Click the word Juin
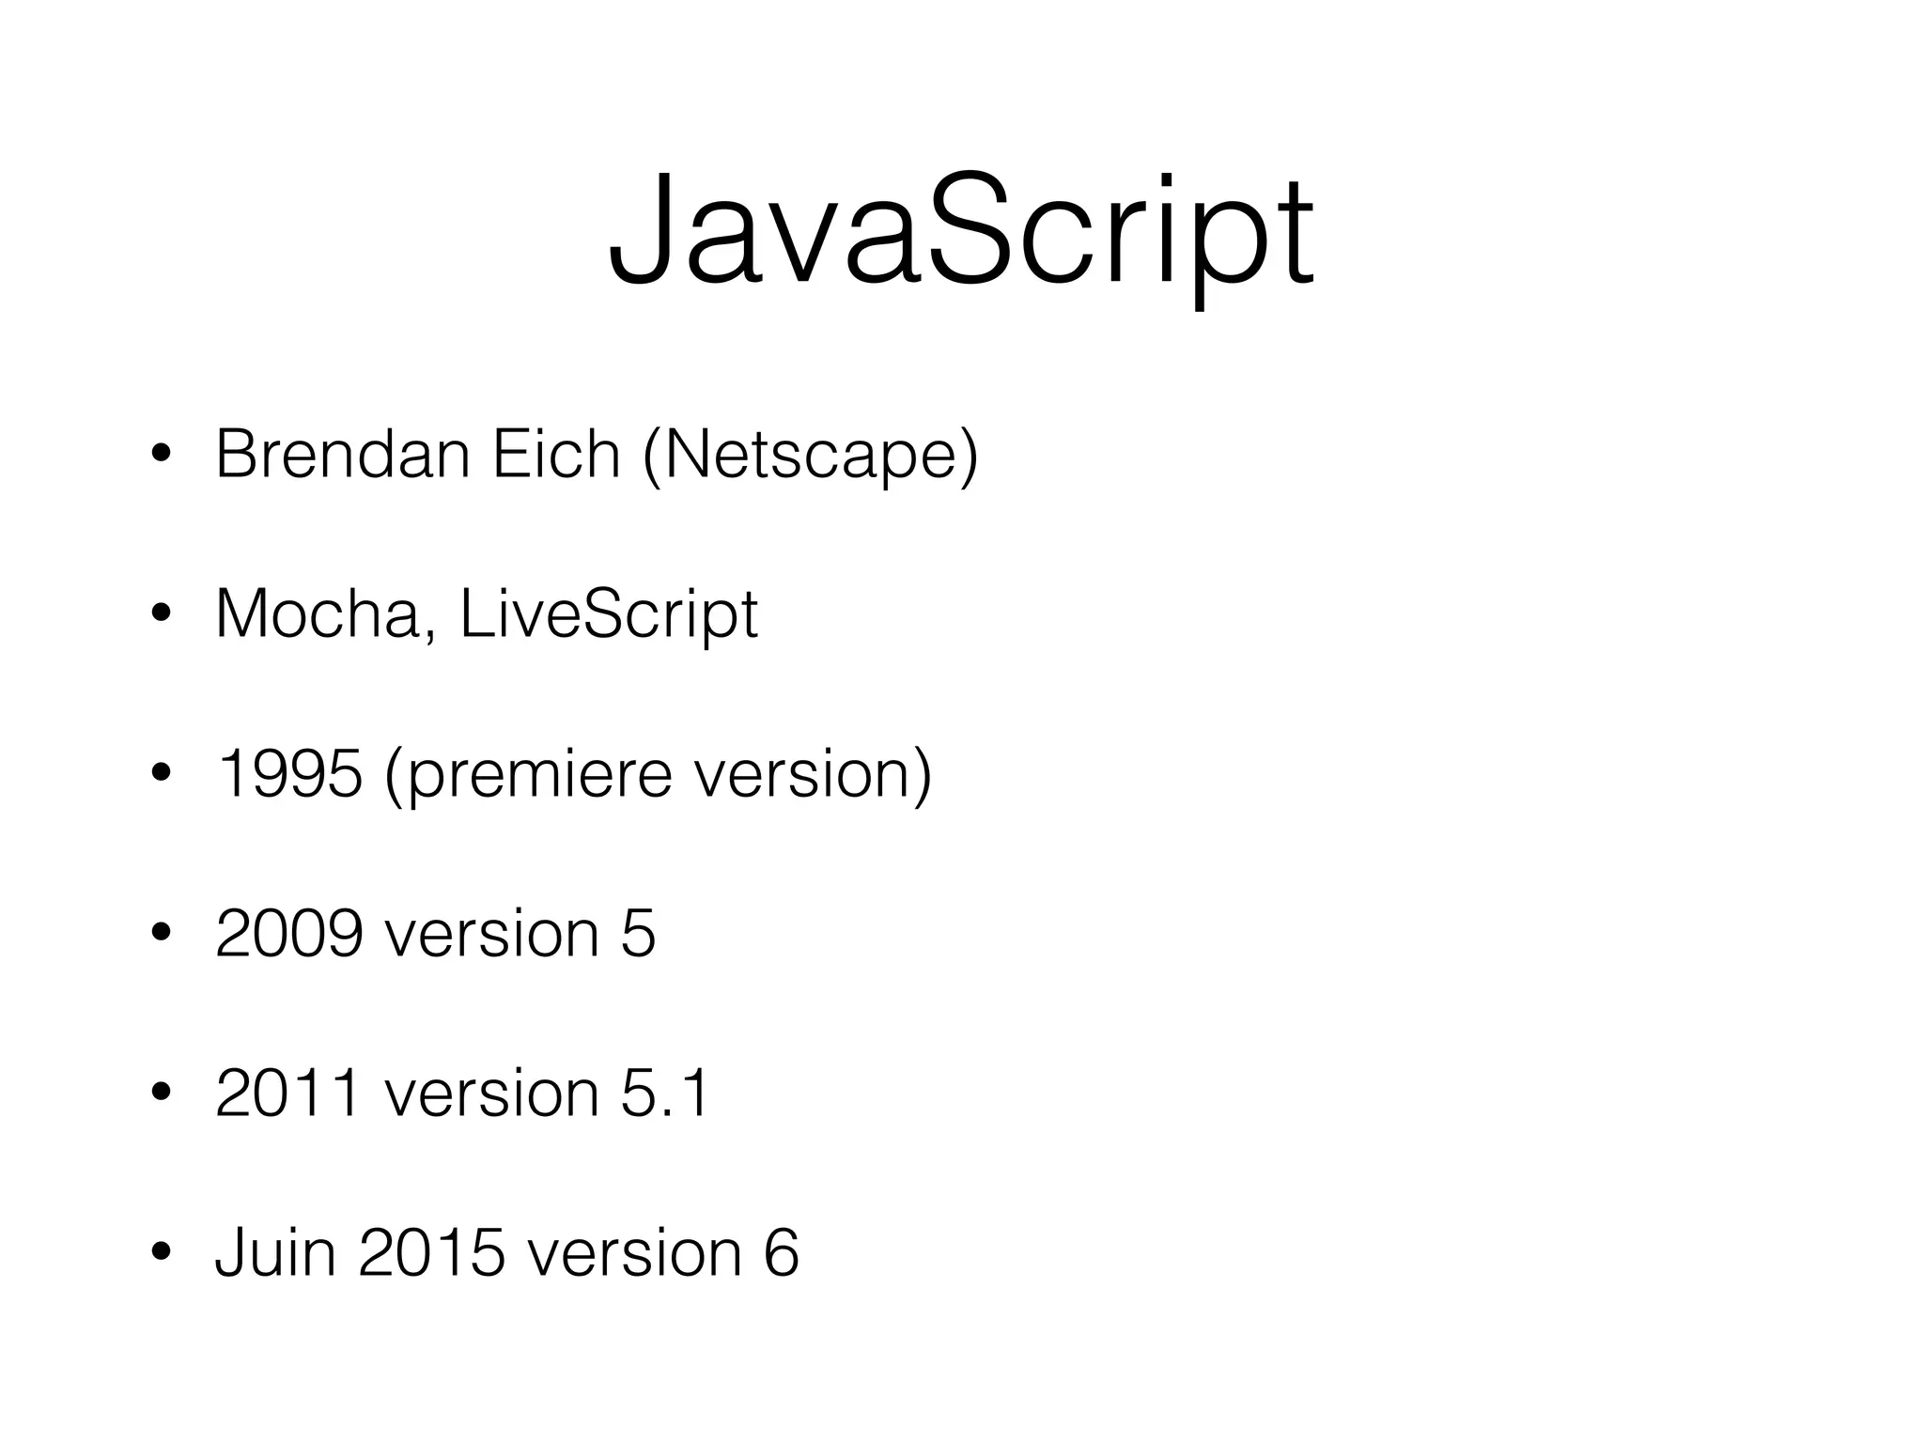This screenshot has width=1924, height=1443. point(274,1253)
